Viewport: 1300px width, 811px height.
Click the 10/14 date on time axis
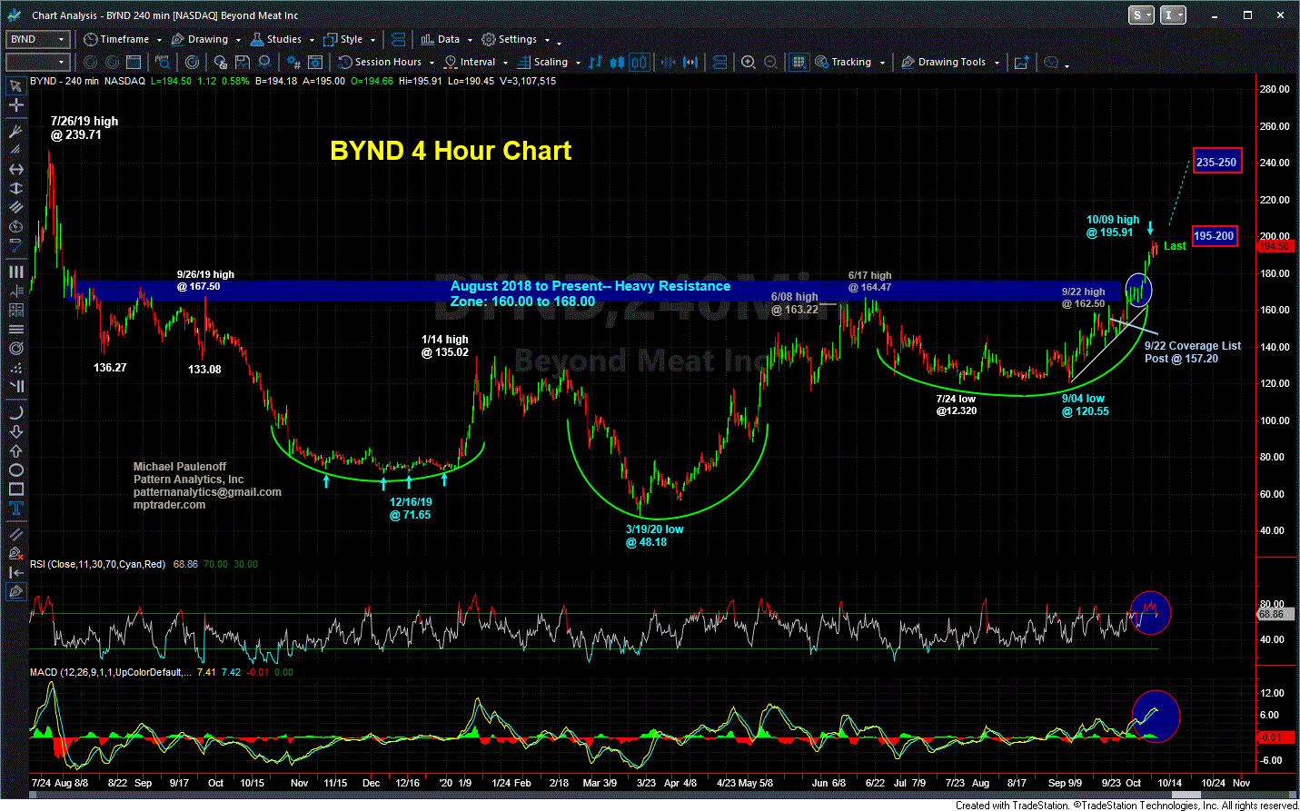tap(1169, 782)
